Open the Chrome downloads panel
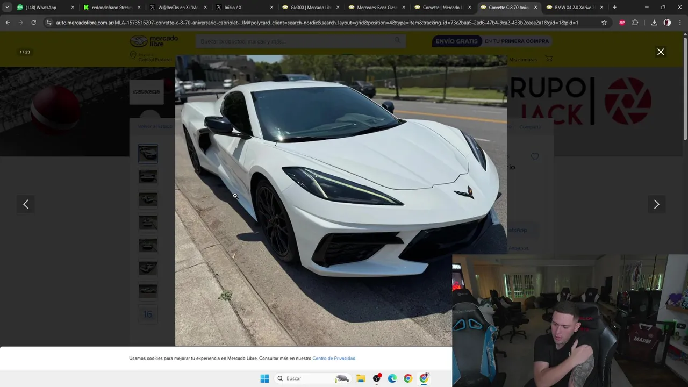 click(654, 23)
